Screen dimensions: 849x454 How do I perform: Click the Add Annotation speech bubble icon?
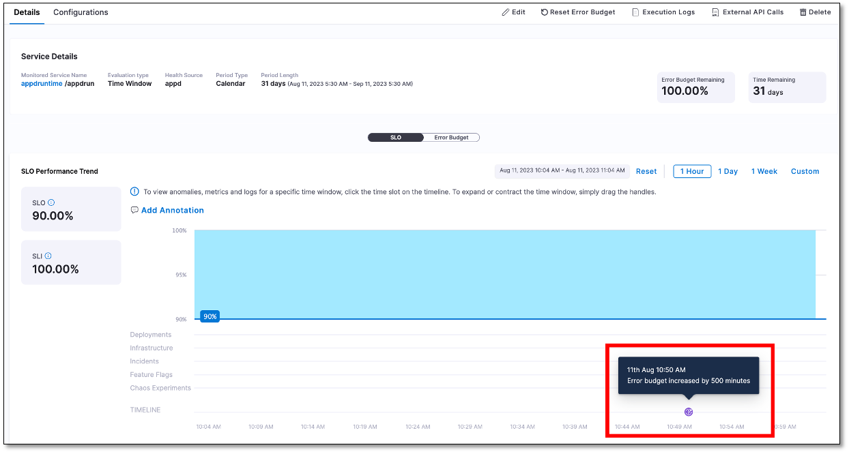[x=134, y=210]
